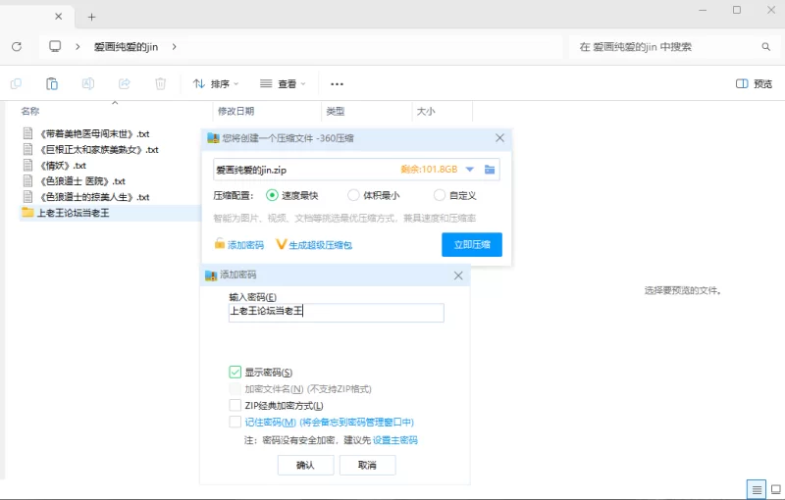Screen dimensions: 785x500
Task: Click the Rename toolbar icon
Action: [88, 83]
